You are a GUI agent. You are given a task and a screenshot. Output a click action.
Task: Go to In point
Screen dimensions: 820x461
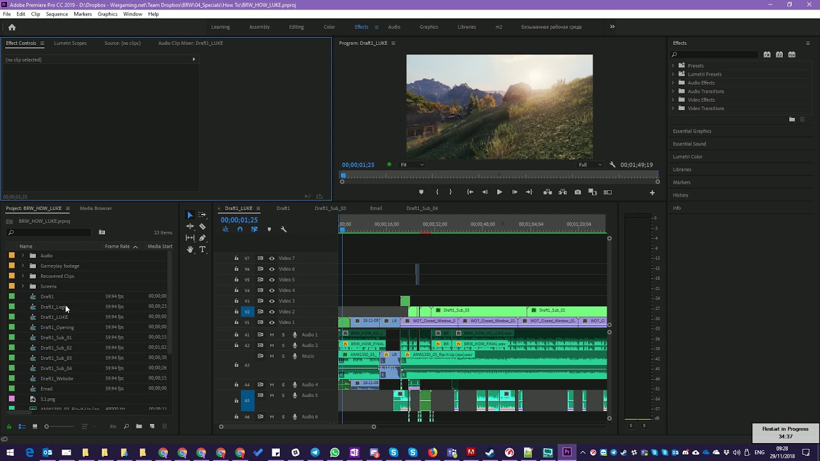pyautogui.click(x=470, y=192)
